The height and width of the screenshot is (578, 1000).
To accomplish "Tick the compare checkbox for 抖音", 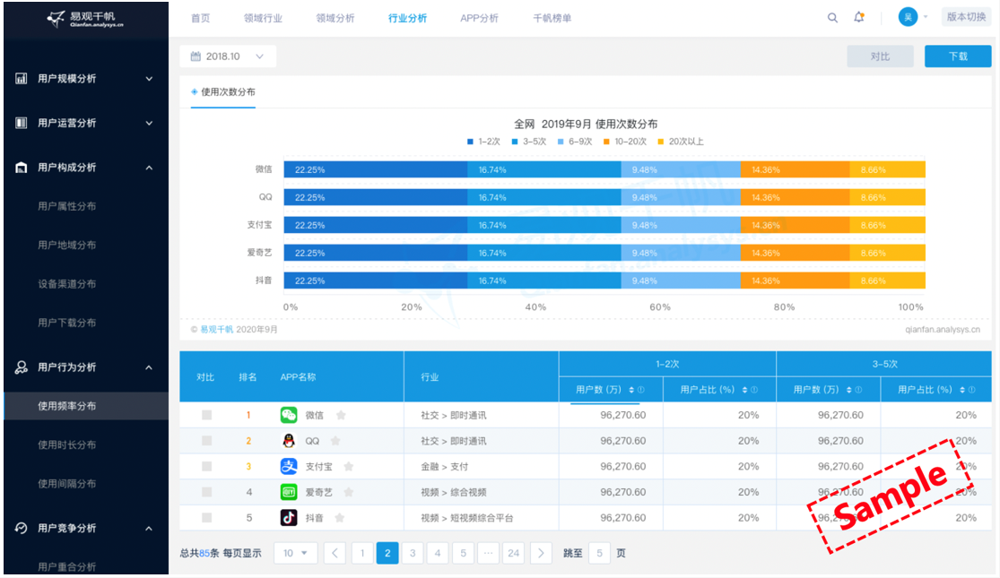I will tap(206, 518).
